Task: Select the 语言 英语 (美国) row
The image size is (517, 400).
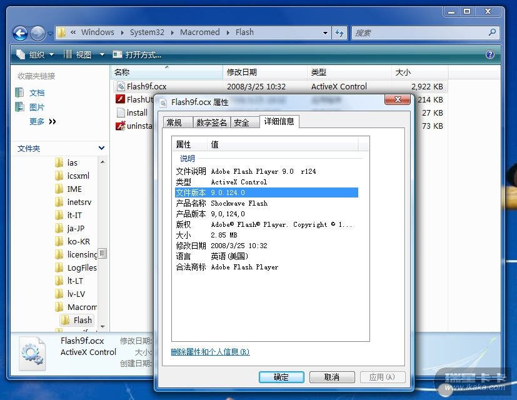Action: pos(266,256)
